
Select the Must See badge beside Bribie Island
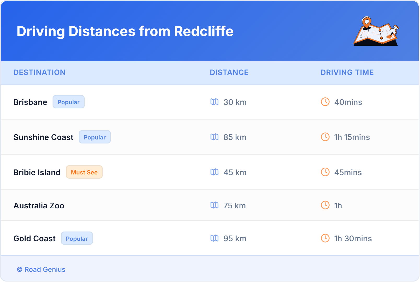pos(84,172)
